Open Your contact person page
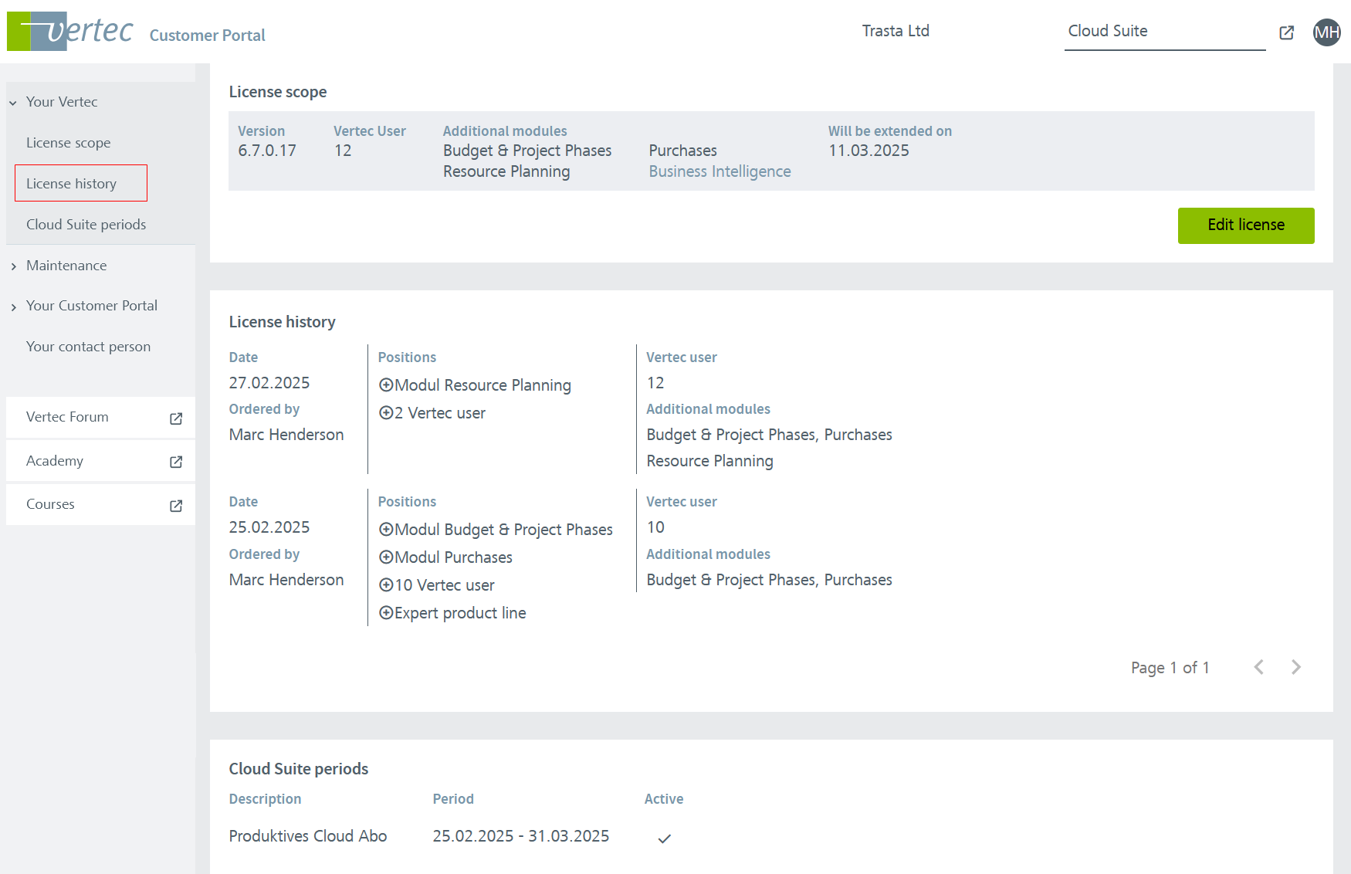This screenshot has height=874, width=1351. pyautogui.click(x=88, y=347)
